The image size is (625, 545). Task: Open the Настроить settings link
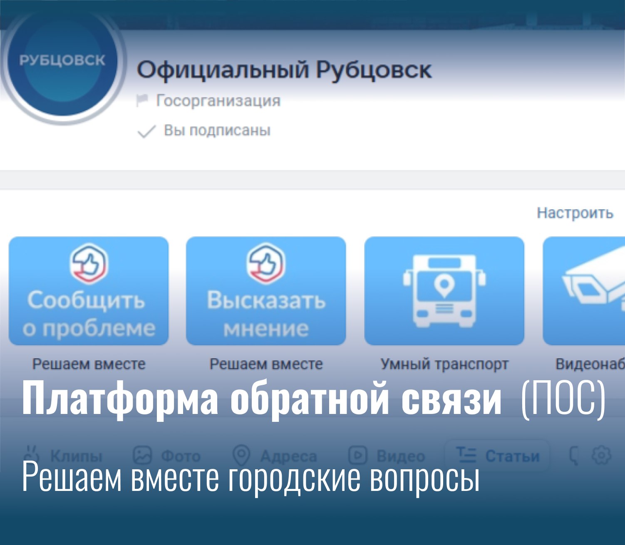575,213
